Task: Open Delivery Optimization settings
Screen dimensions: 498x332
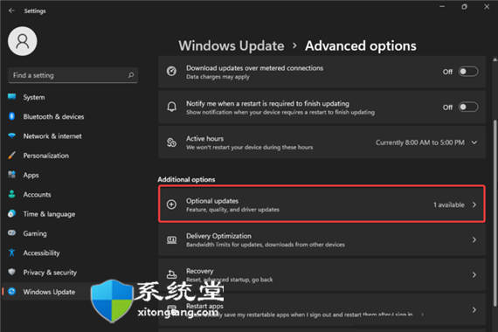Action: pyautogui.click(x=322, y=239)
